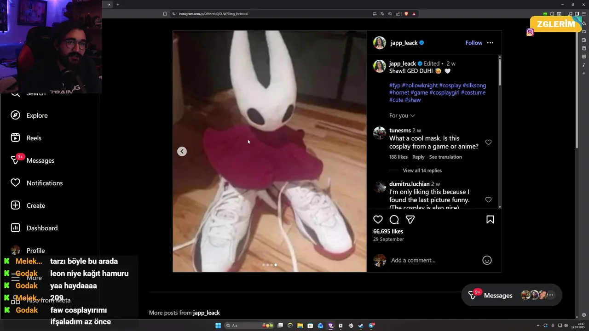Click japp_leack in More posts heading

pyautogui.click(x=206, y=313)
